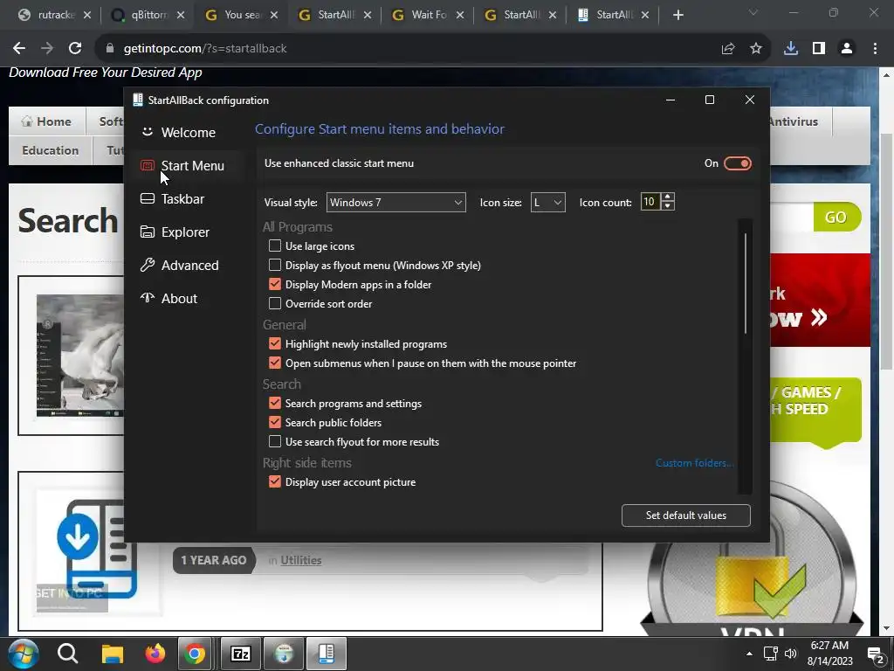Increase Icon count with up arrow

668,197
